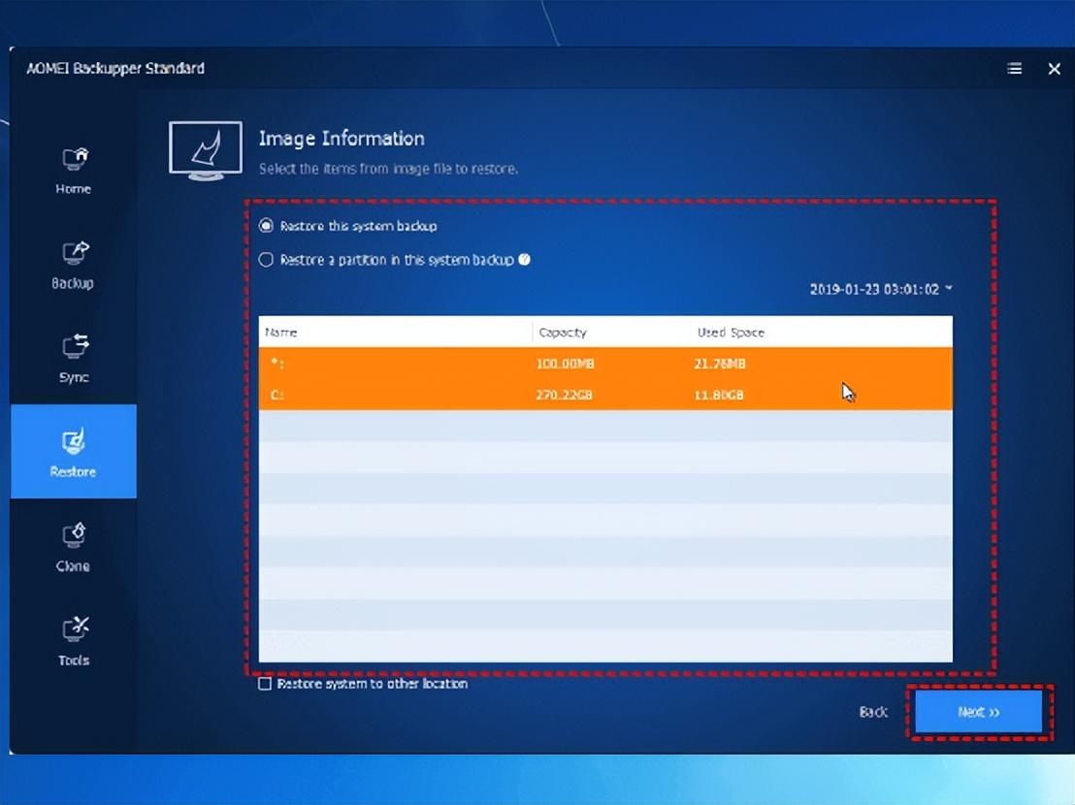This screenshot has height=805, width=1075.
Task: Expand the 2019-01-23 03:01:02 backup date dropdown
Action: pyautogui.click(x=881, y=289)
